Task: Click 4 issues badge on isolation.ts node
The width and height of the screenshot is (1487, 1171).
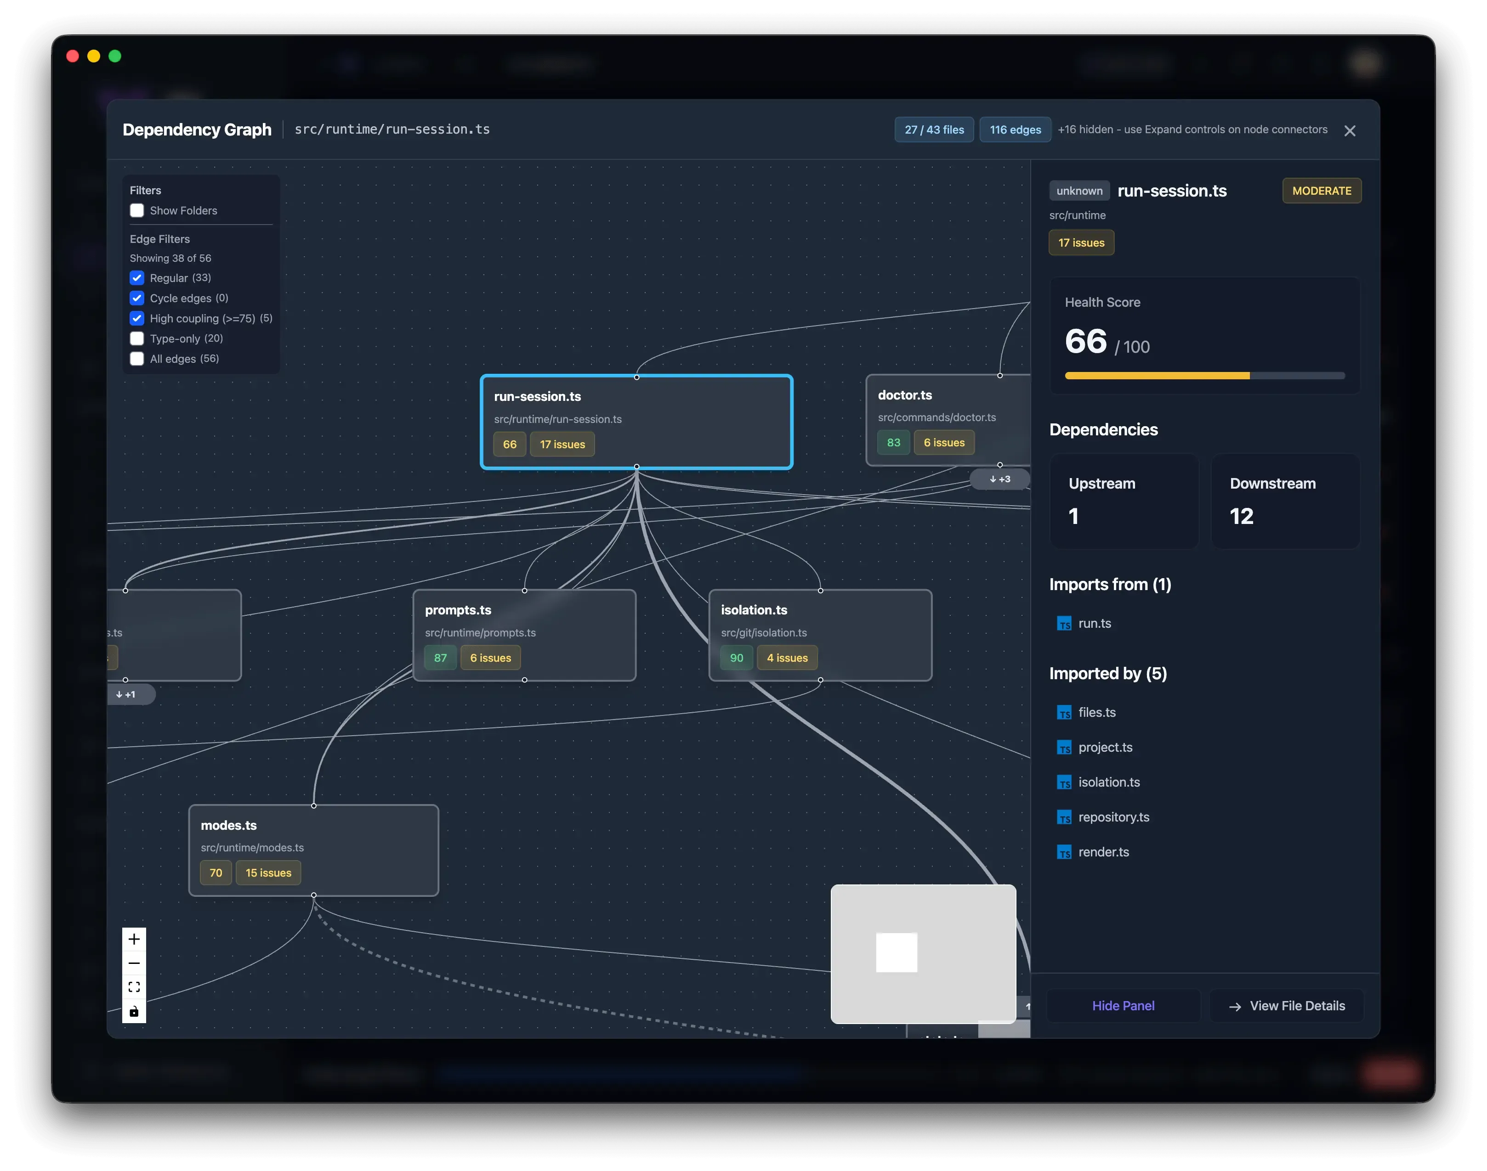Action: tap(788, 658)
